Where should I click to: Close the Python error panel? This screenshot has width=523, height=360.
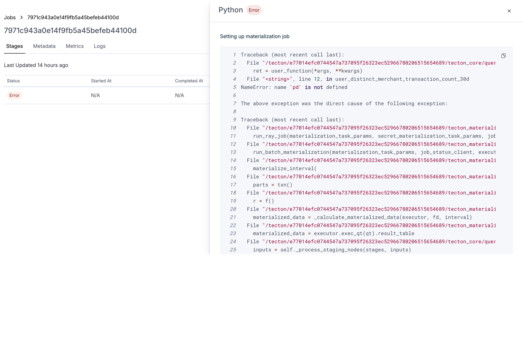509,11
